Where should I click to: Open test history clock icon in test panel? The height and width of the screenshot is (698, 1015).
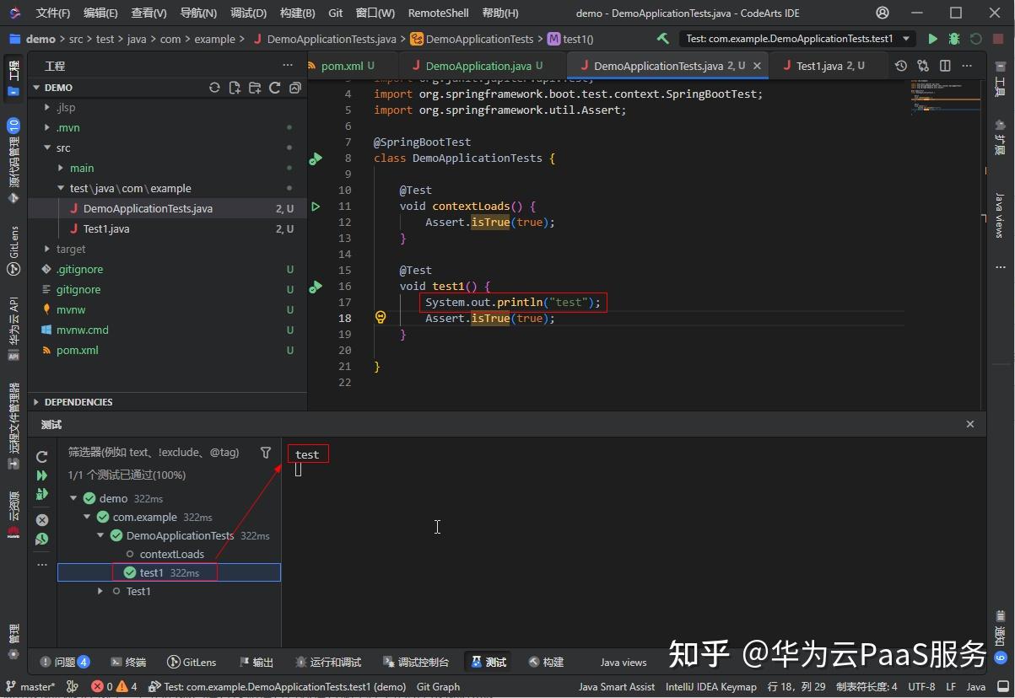42,540
